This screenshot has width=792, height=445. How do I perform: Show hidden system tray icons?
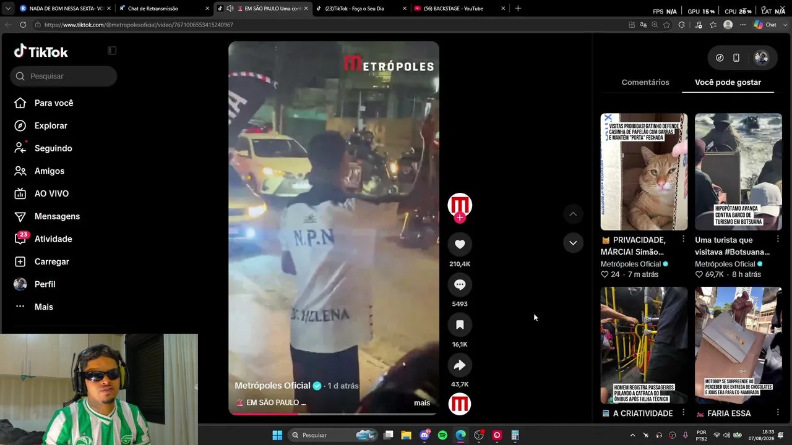tap(632, 435)
